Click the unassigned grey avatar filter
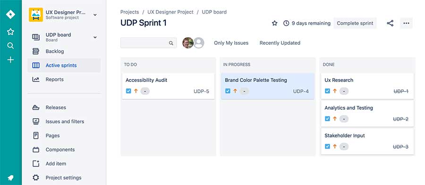The width and height of the screenshot is (425, 185). click(x=199, y=43)
